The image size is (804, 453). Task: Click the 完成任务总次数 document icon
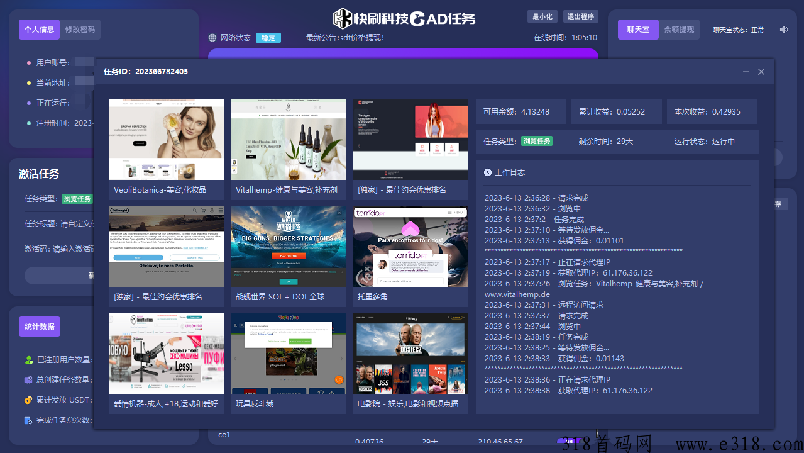click(x=28, y=420)
